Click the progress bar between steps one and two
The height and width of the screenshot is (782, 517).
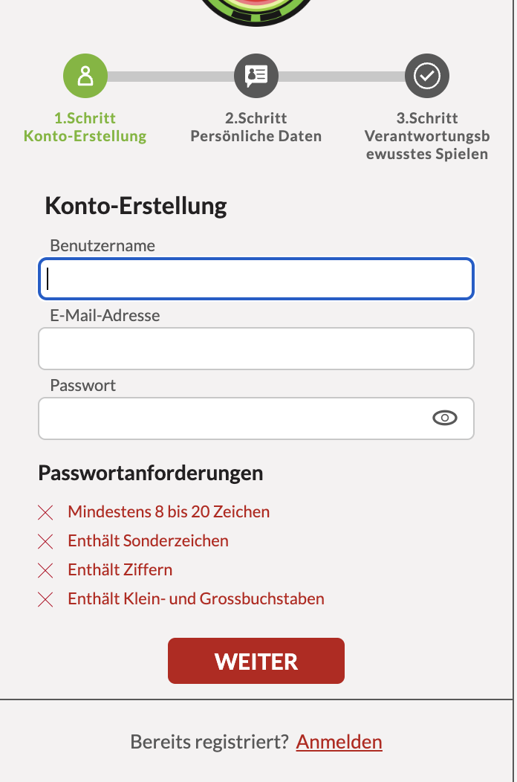click(x=171, y=76)
